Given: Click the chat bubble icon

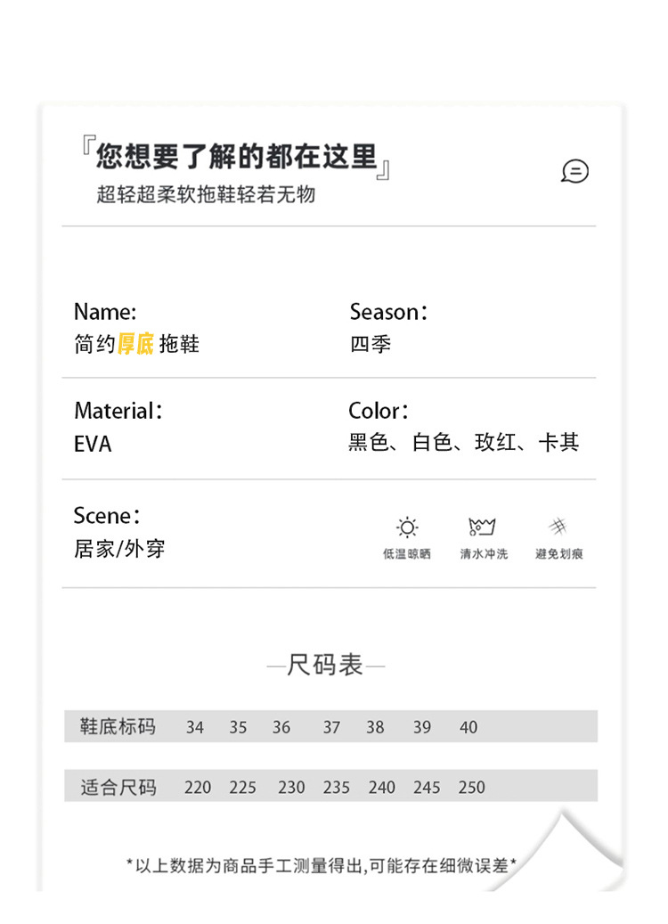Looking at the screenshot, I should point(574,171).
